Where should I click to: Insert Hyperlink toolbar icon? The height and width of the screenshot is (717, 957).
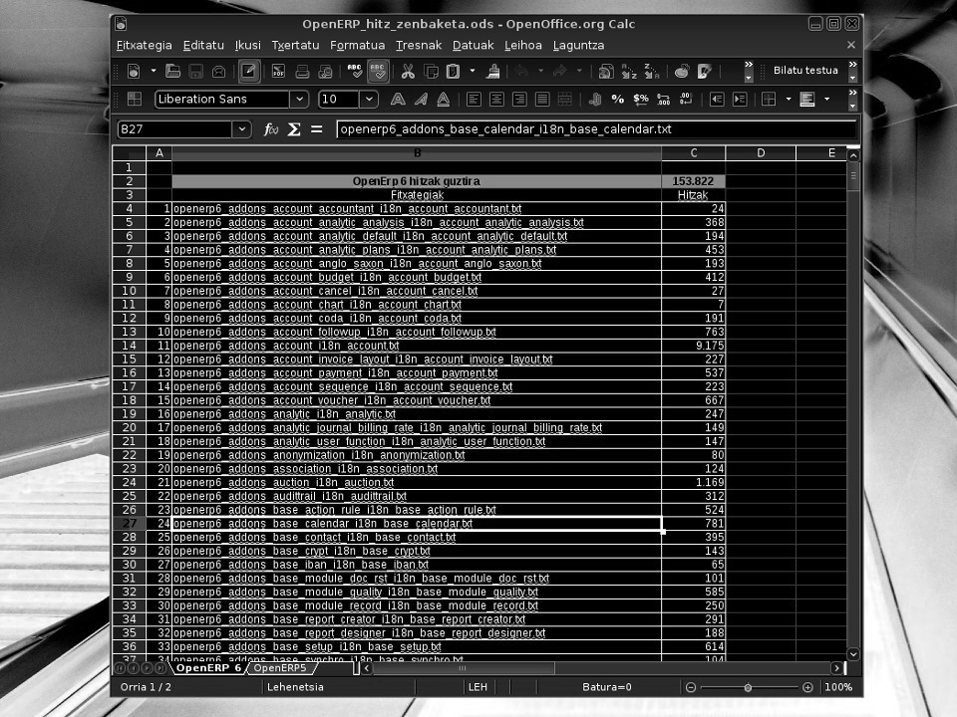605,72
